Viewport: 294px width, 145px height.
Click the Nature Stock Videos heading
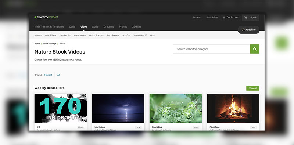60,52
